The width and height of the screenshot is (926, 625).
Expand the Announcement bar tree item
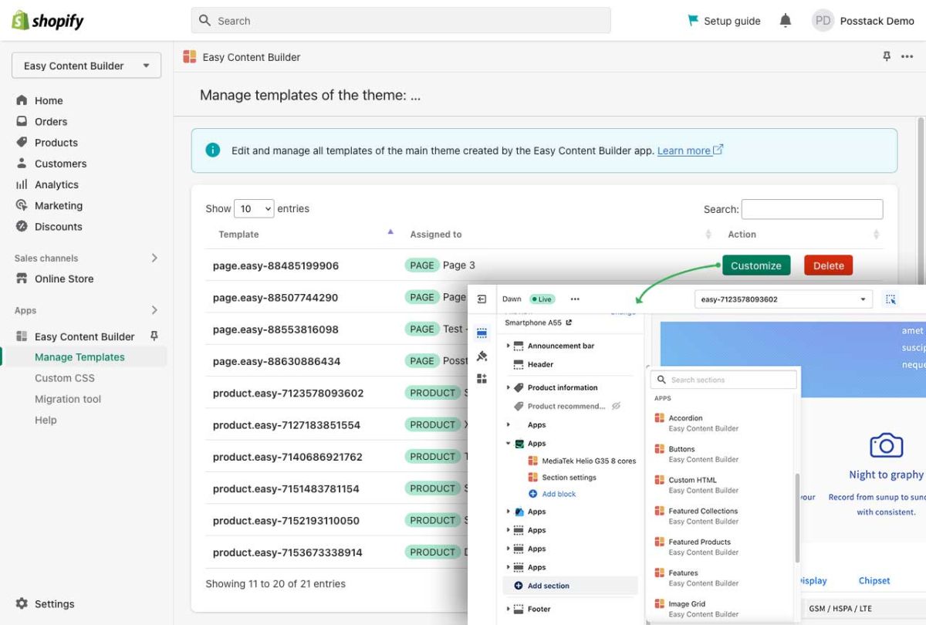508,346
